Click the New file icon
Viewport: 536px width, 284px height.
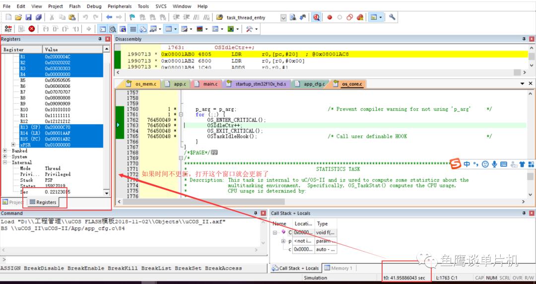click(8, 17)
